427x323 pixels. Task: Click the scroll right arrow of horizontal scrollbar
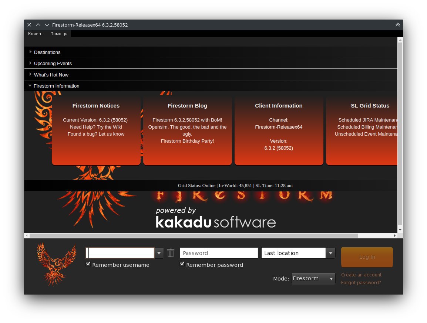pyautogui.click(x=394, y=235)
